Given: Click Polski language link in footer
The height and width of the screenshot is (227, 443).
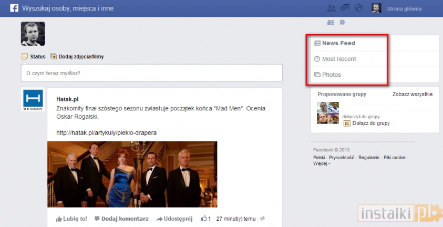Looking at the screenshot, I should (319, 158).
